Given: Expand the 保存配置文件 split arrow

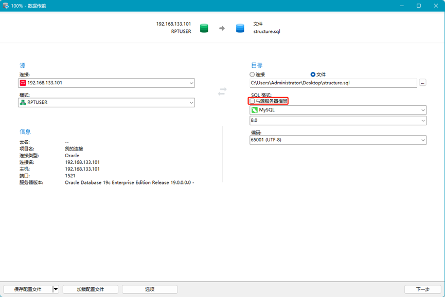Looking at the screenshot, I should [56, 289].
